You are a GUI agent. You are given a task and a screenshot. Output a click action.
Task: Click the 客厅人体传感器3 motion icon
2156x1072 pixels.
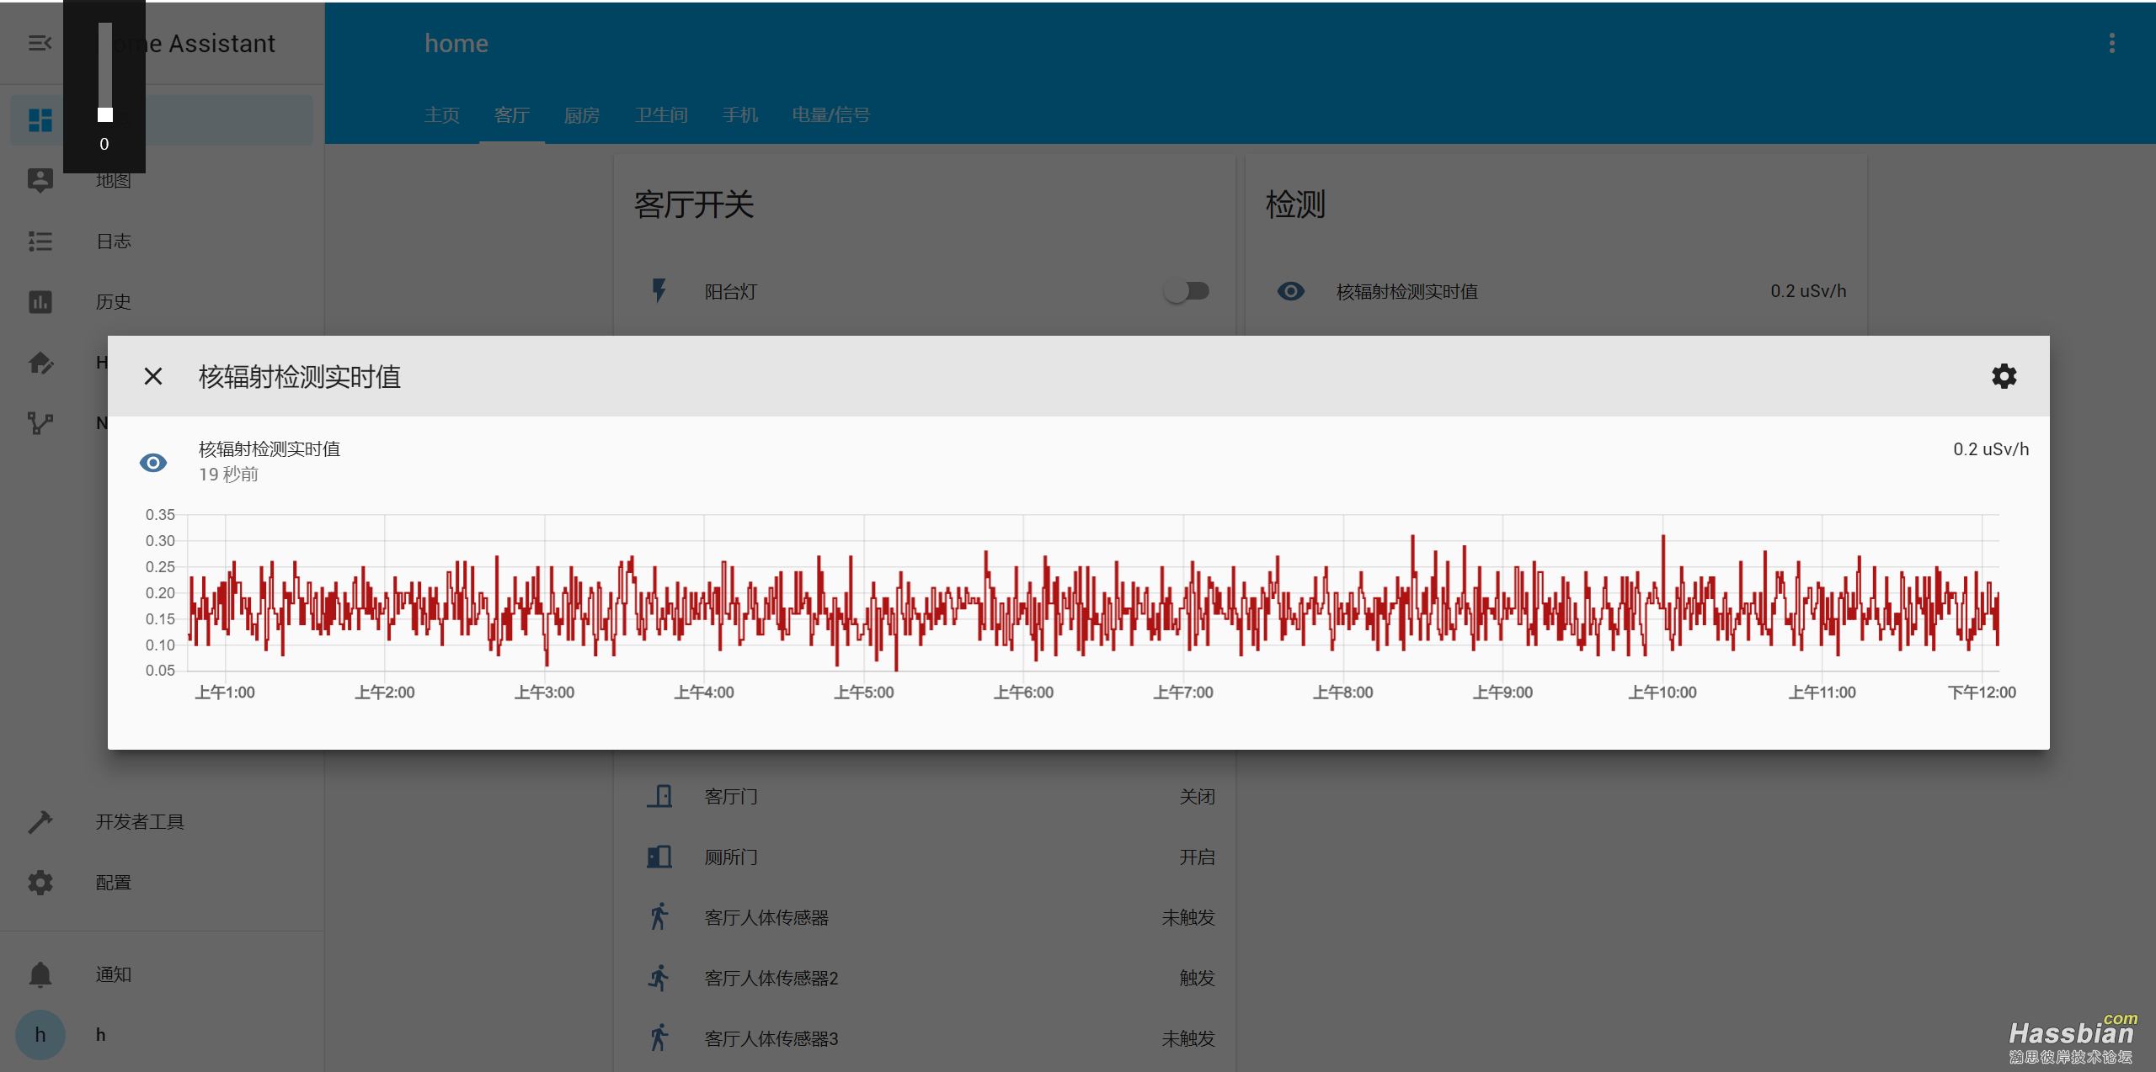coord(659,1038)
